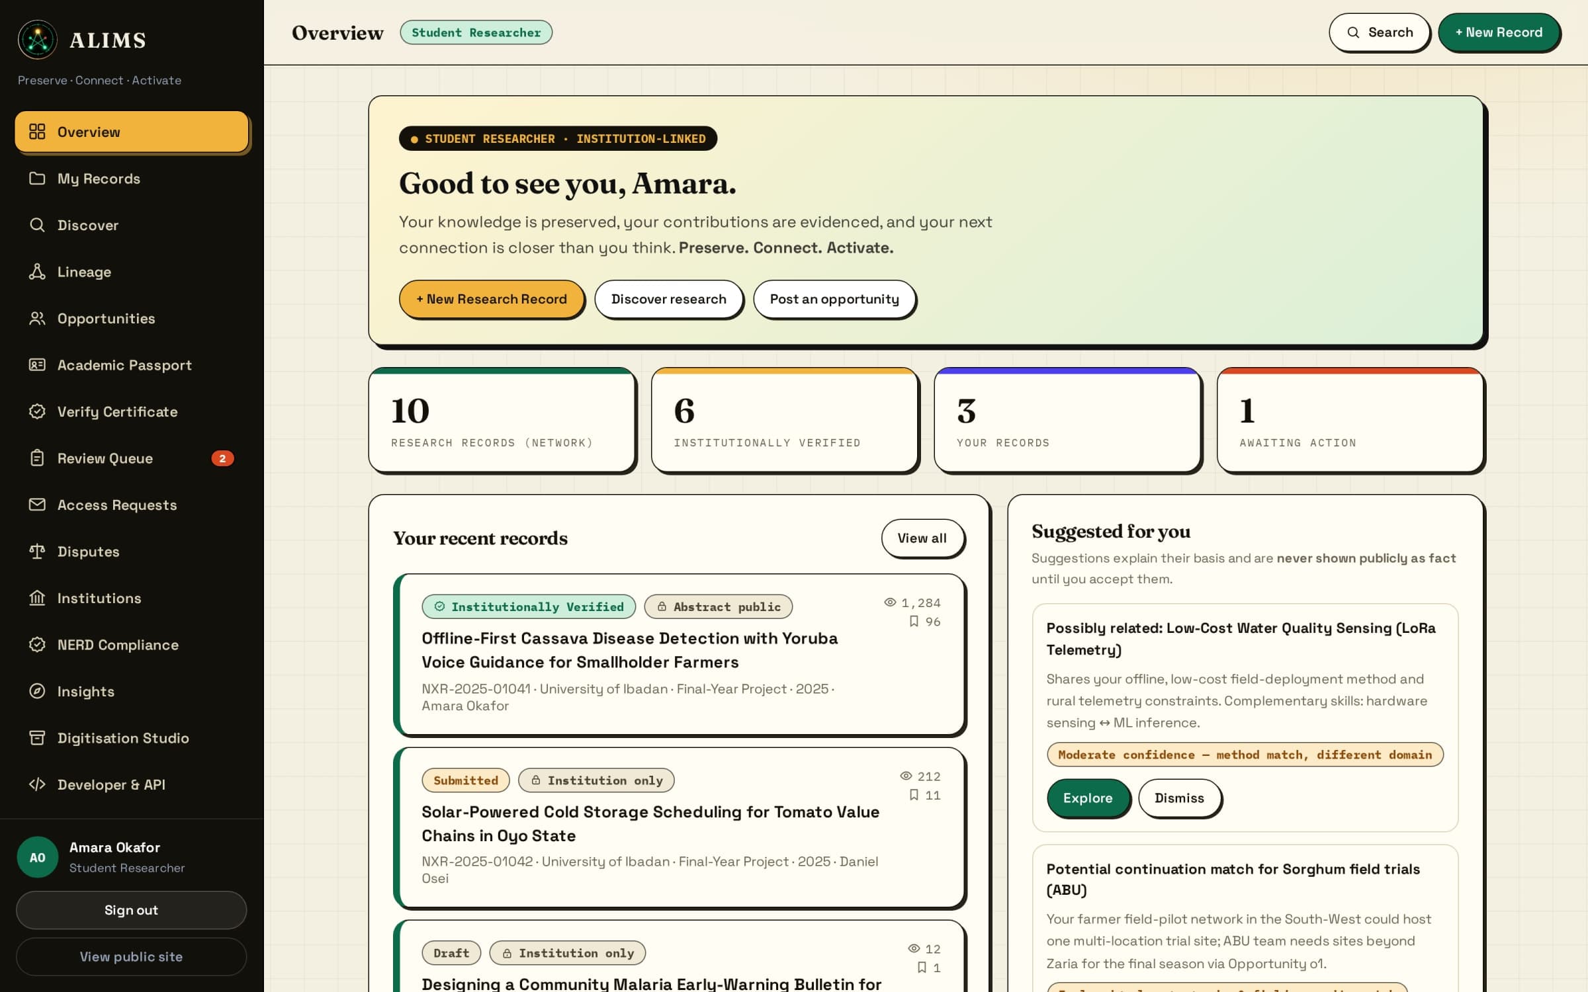1588x992 pixels.
Task: Click the Lineage node icon
Action: click(37, 272)
